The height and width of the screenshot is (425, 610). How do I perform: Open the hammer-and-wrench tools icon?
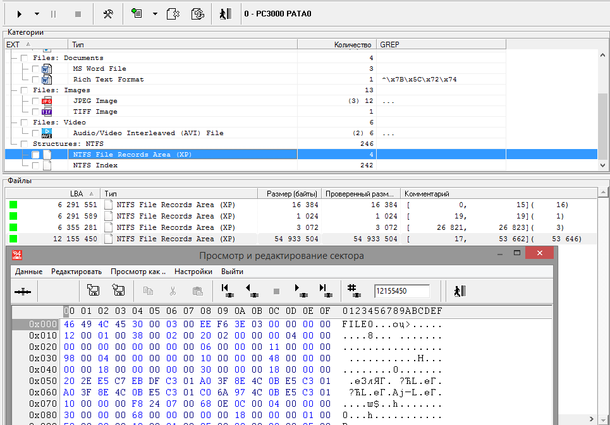click(108, 13)
